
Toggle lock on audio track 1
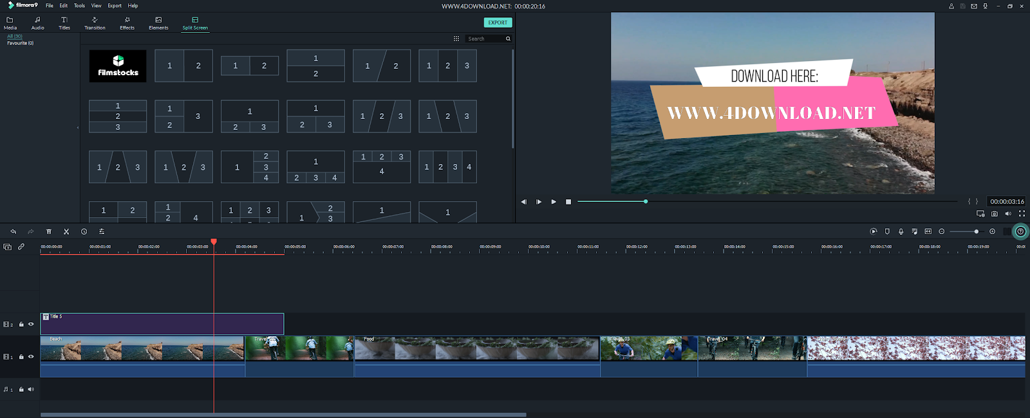(x=21, y=390)
